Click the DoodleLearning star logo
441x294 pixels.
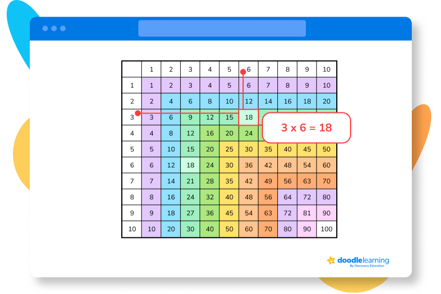click(331, 260)
